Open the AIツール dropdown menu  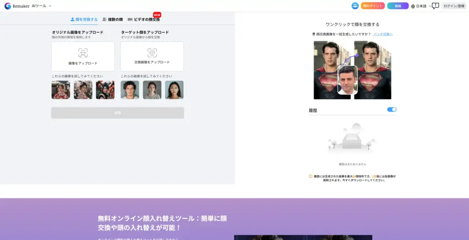pyautogui.click(x=42, y=6)
